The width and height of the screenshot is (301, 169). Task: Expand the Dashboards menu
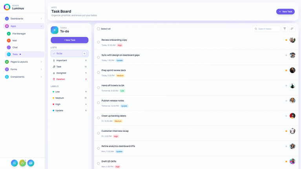[24, 18]
